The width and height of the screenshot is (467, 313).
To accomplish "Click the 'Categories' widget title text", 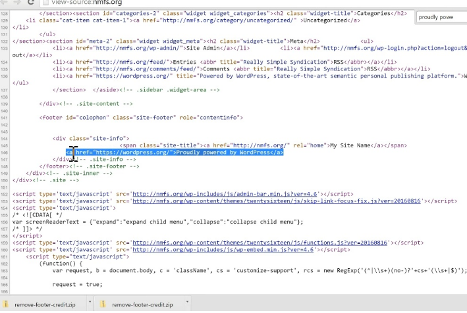I will (373, 13).
